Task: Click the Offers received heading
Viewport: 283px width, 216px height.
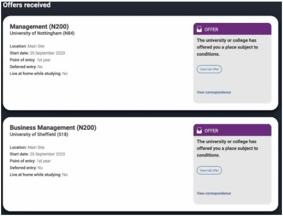Action: [x=27, y=5]
